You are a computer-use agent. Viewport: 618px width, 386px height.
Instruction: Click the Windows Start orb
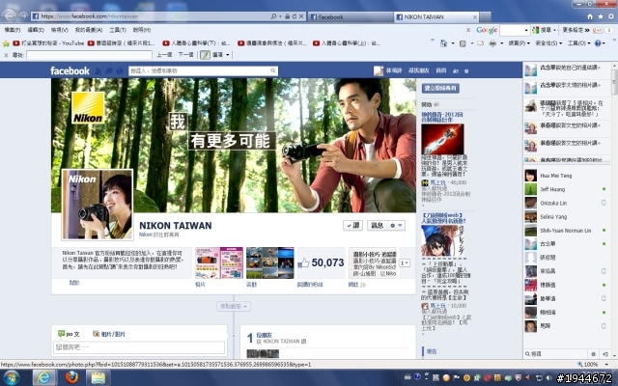[11, 377]
